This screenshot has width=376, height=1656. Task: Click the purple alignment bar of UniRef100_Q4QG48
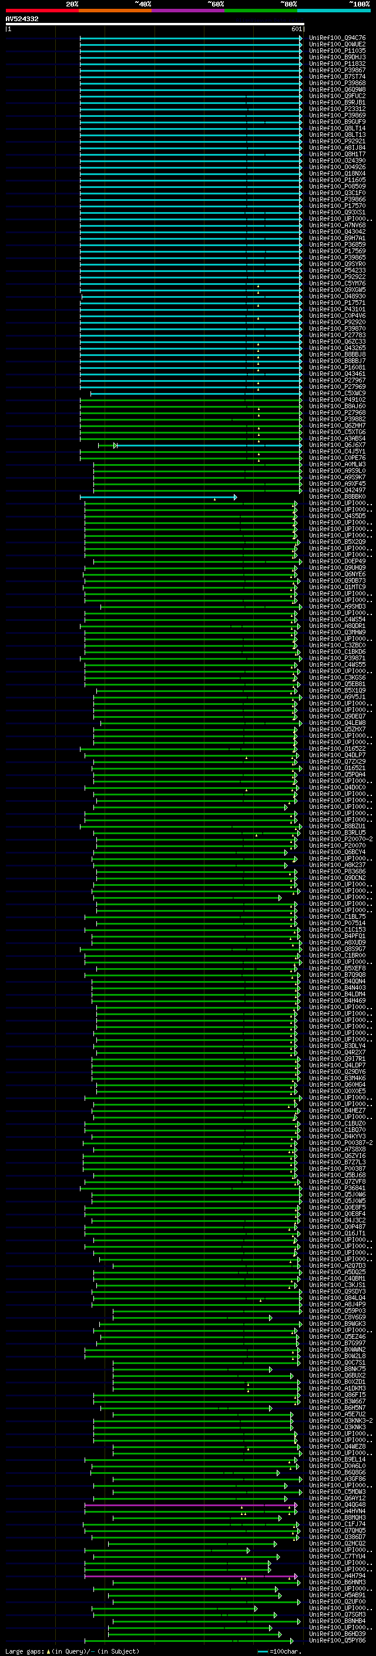(191, 1505)
